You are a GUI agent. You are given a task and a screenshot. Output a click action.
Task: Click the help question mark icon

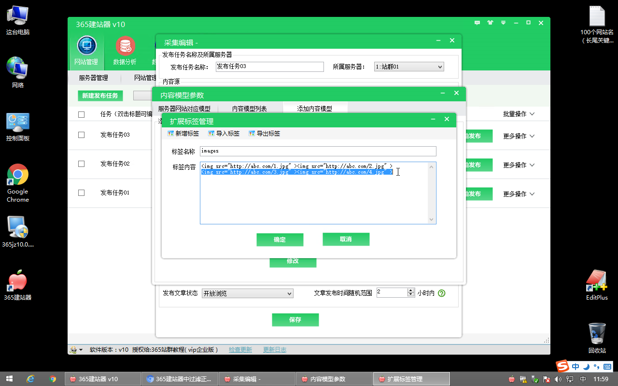441,293
